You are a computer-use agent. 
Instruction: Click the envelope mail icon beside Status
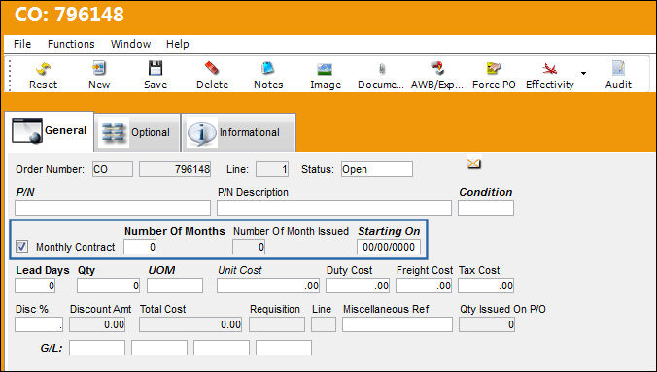point(473,163)
